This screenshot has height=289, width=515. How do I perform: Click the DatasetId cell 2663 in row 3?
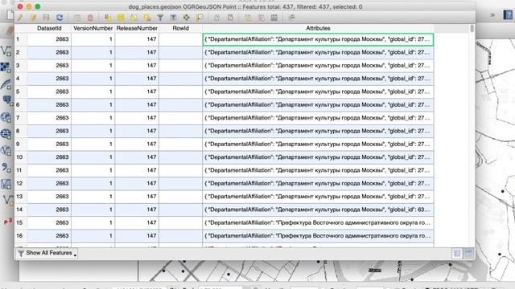coord(49,66)
